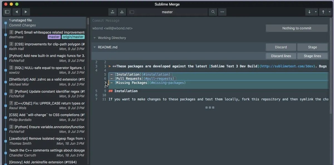Click the push icon at top right
This screenshot has width=334, height=165.
click(x=323, y=12)
